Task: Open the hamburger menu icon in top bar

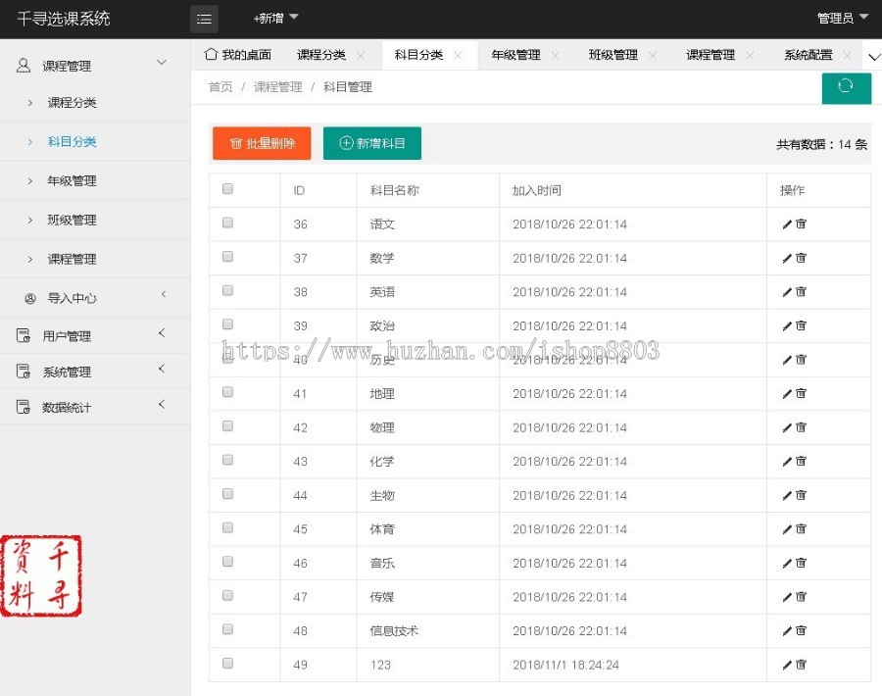Action: click(x=203, y=18)
